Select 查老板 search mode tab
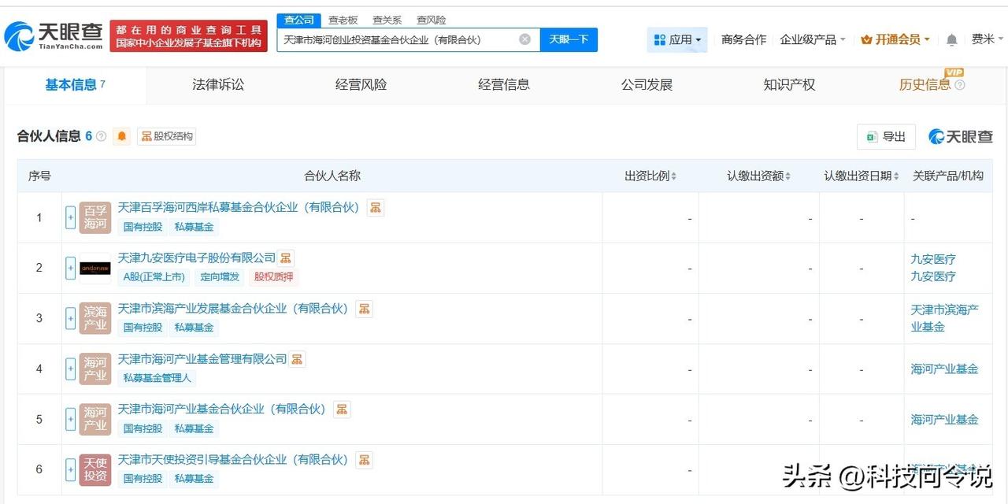The image size is (1008, 504). pos(343,20)
